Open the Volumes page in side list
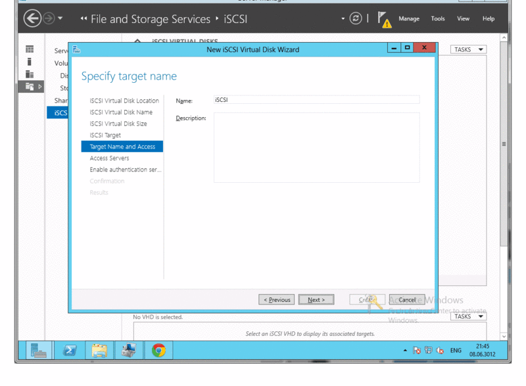This screenshot has height=386, width=526. point(61,63)
